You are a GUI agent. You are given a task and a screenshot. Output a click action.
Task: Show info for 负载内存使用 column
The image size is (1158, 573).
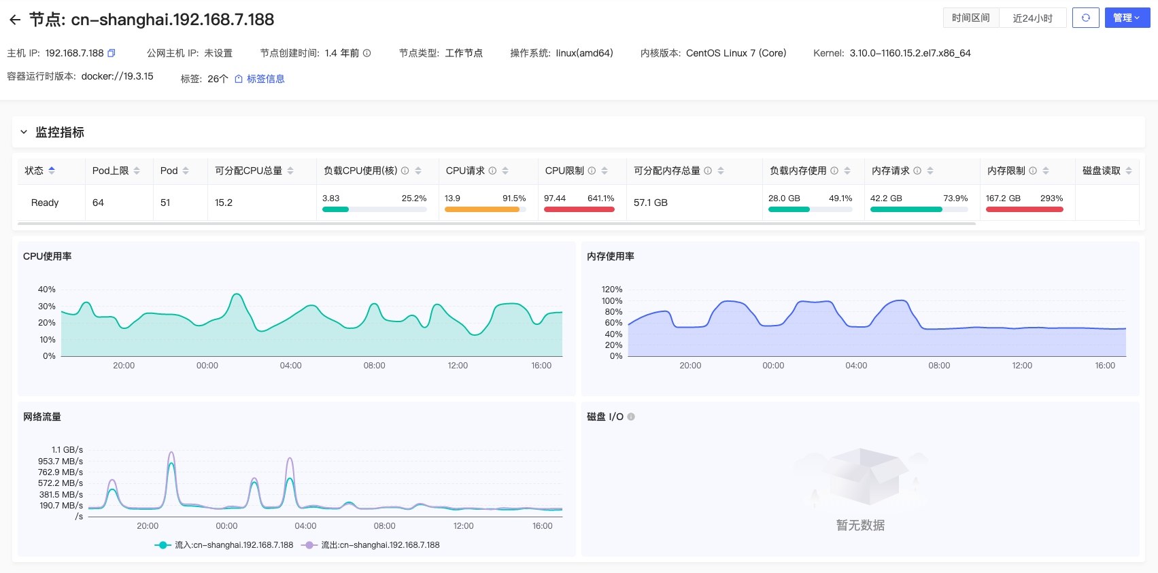pos(834,171)
